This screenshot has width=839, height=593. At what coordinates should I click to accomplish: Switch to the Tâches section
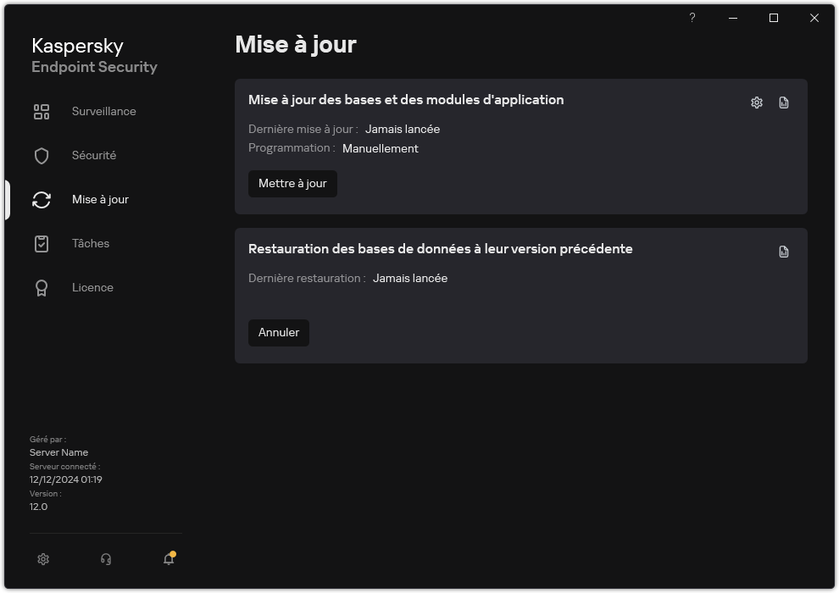pos(90,243)
